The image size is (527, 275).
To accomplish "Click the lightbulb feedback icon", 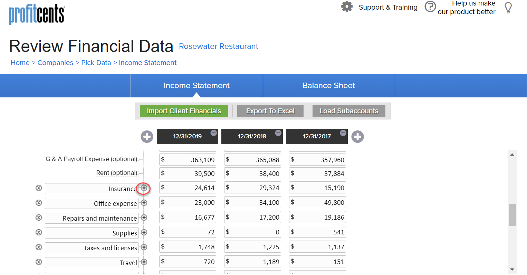I will 508,8.
